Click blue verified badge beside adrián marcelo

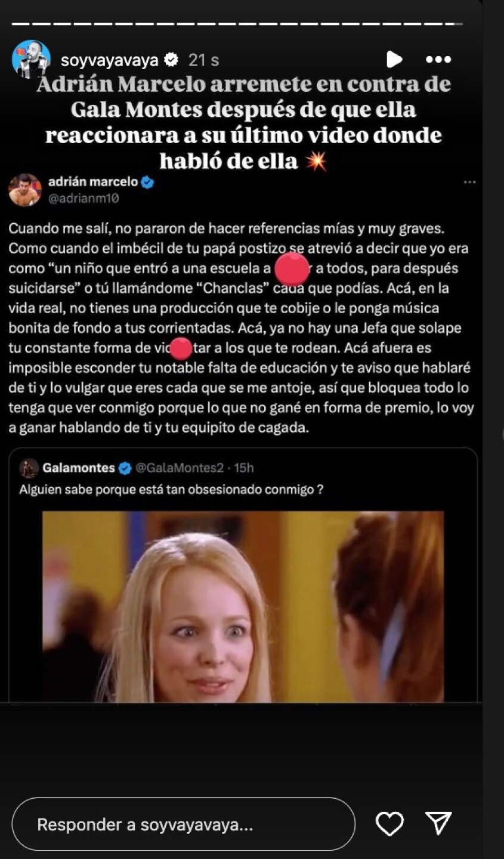tap(147, 183)
